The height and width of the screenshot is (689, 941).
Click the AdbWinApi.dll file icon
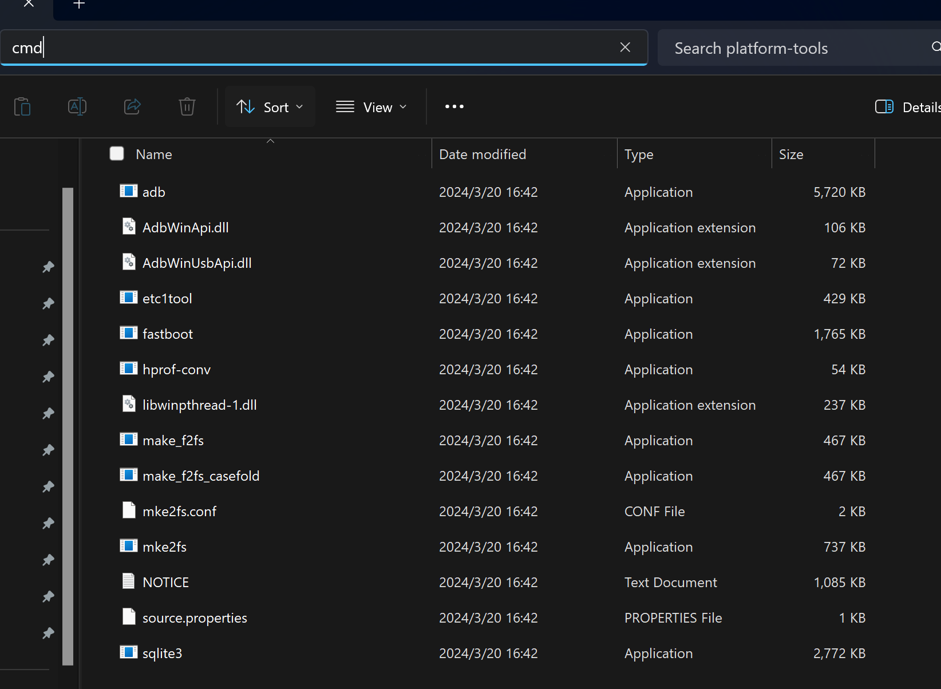point(129,227)
